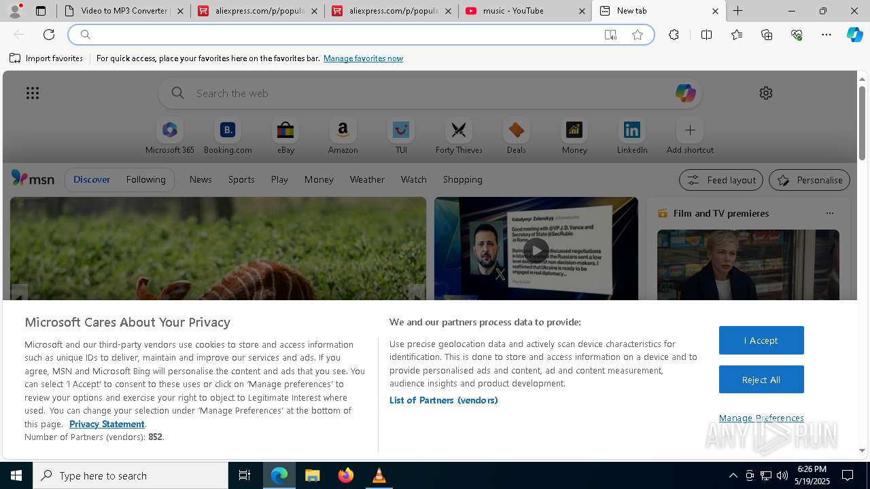870x489 pixels.
Task: Launch Copilot from the Edge toolbar
Action: (x=854, y=35)
